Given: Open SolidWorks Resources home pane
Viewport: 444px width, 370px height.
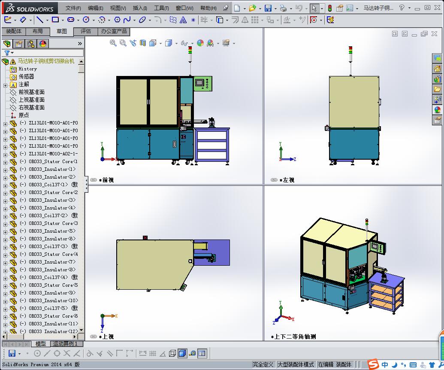Looking at the screenshot, I should tap(437, 69).
